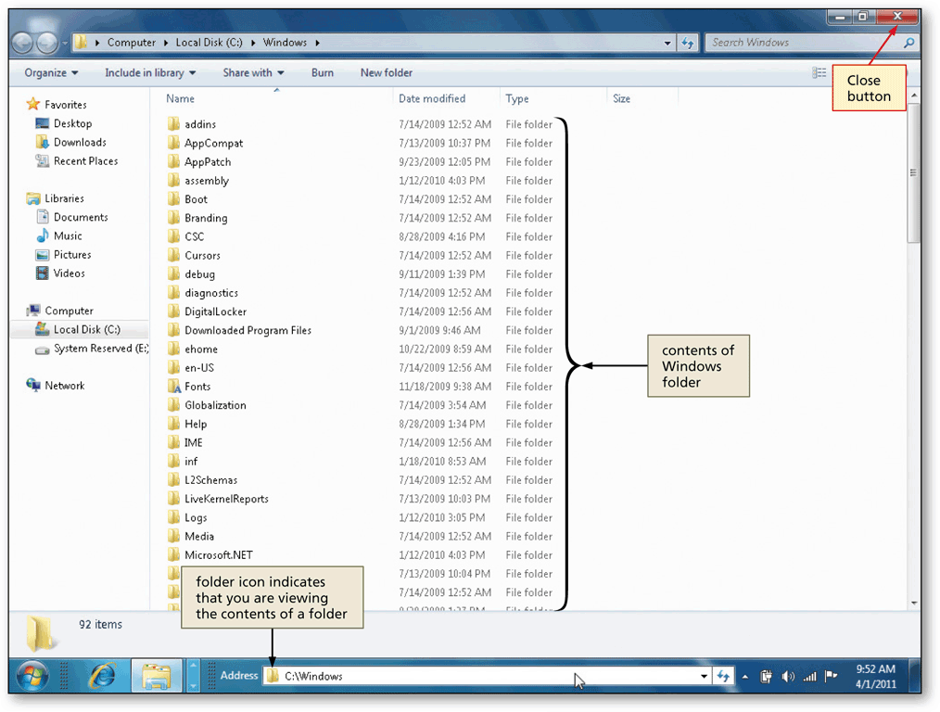Select Downloads in Favorites
Screen dimensions: 940x712
(80, 142)
